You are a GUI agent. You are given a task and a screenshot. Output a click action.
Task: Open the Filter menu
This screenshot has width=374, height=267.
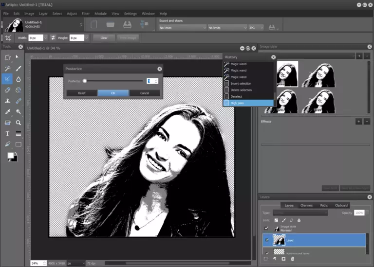(86, 14)
